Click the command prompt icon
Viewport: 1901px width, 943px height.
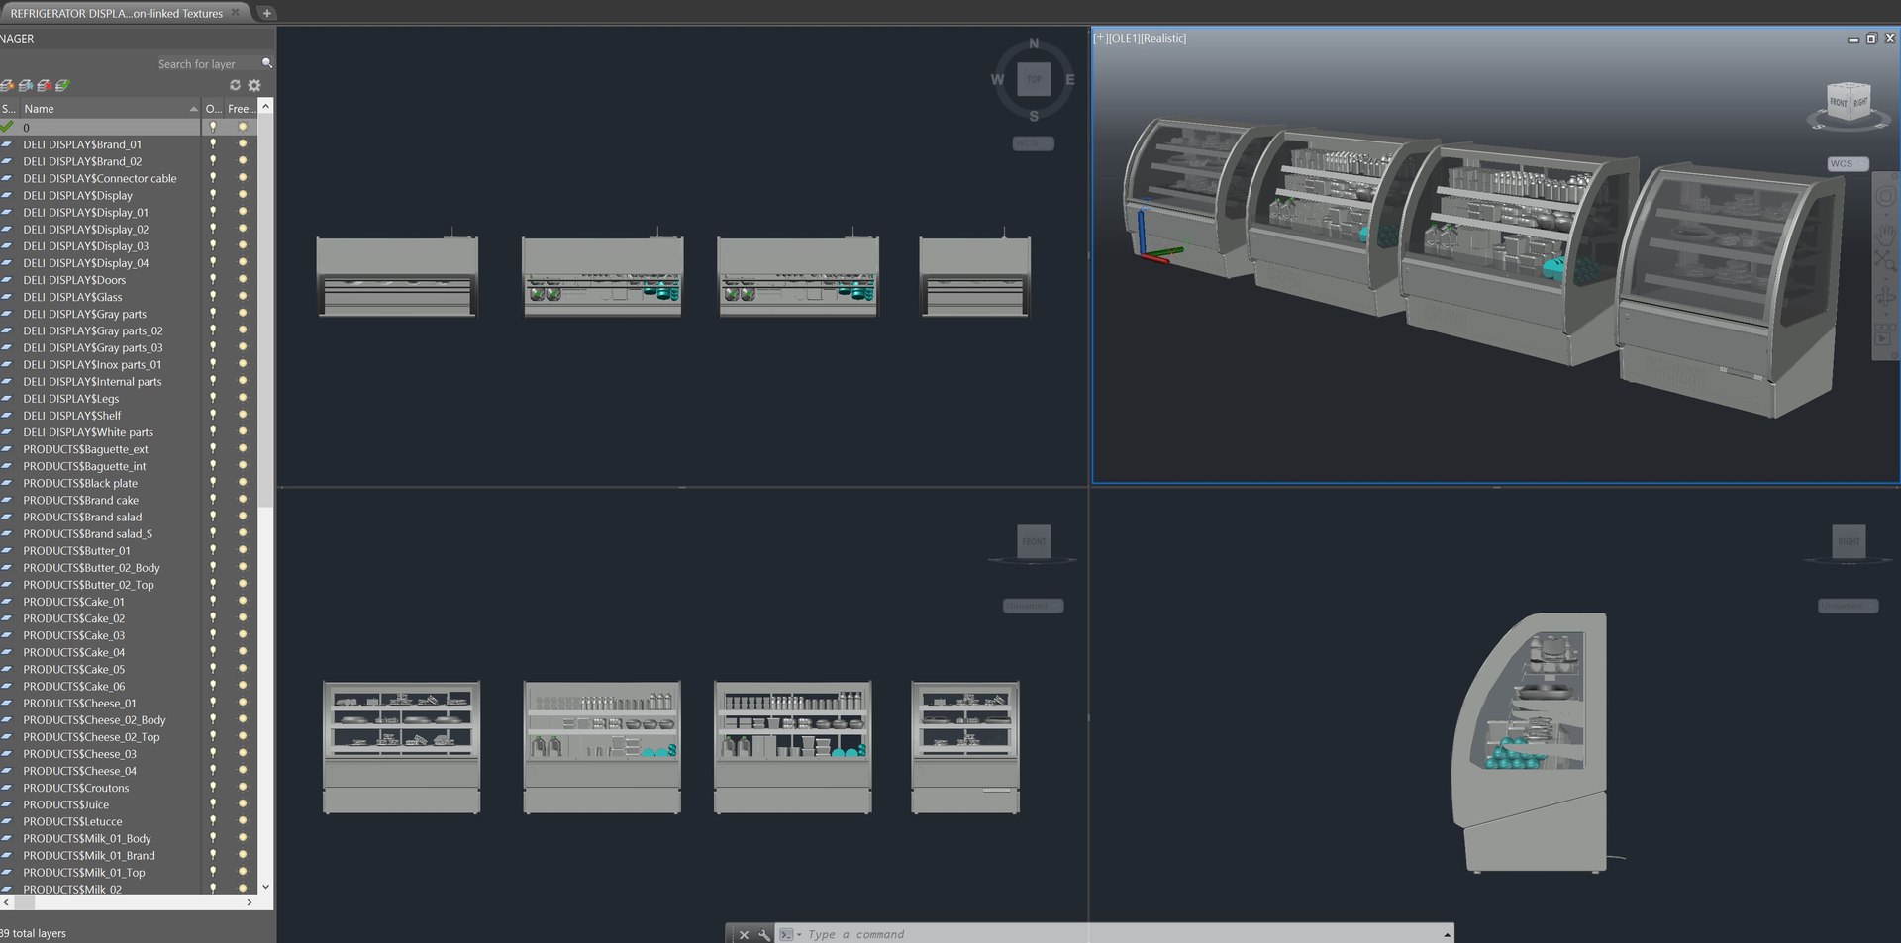click(x=785, y=934)
